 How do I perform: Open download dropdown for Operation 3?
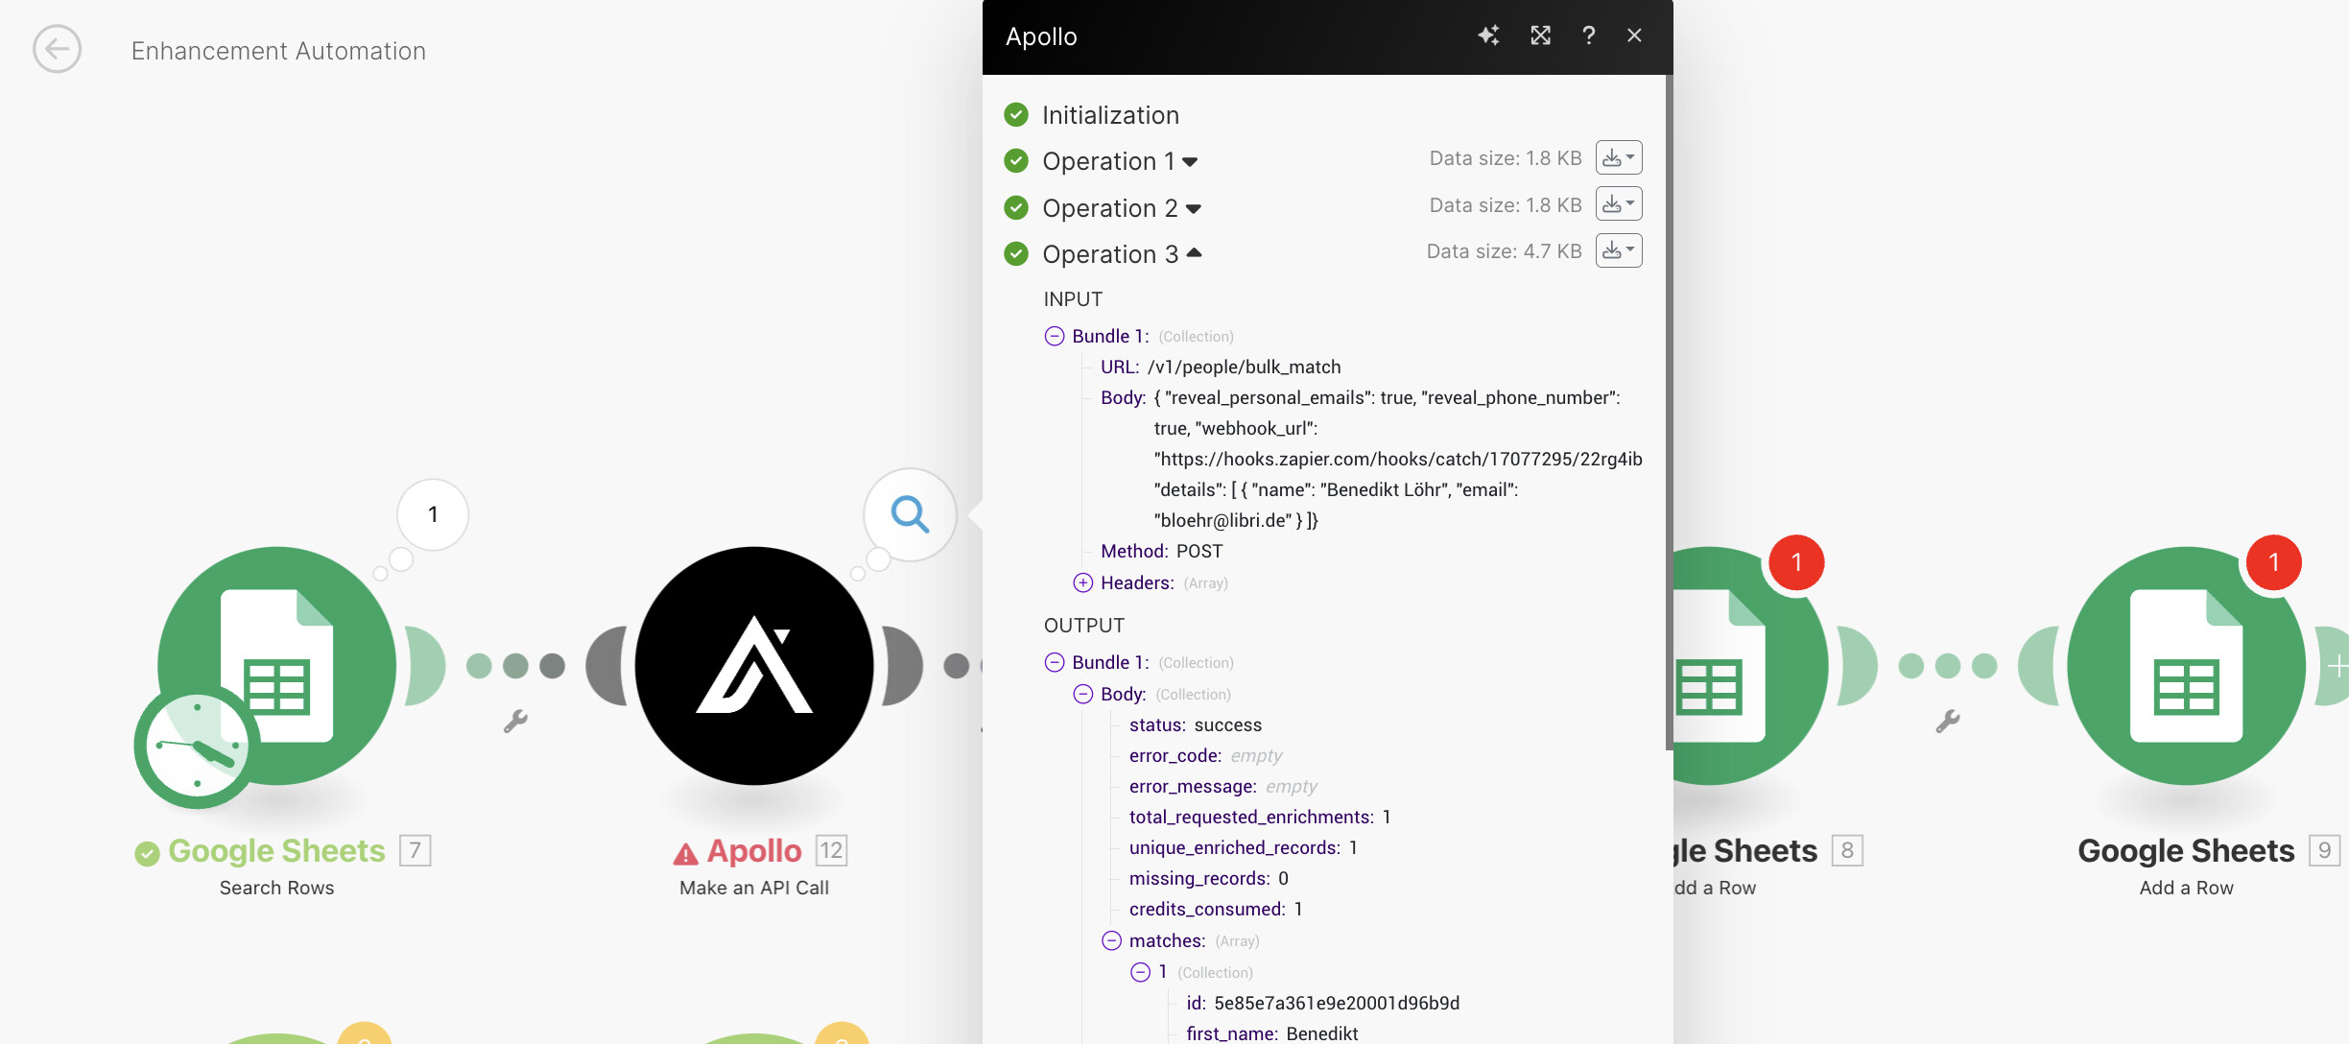tap(1618, 251)
